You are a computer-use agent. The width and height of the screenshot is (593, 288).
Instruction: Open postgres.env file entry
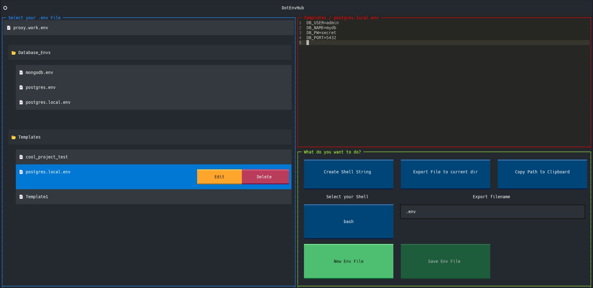[154, 87]
